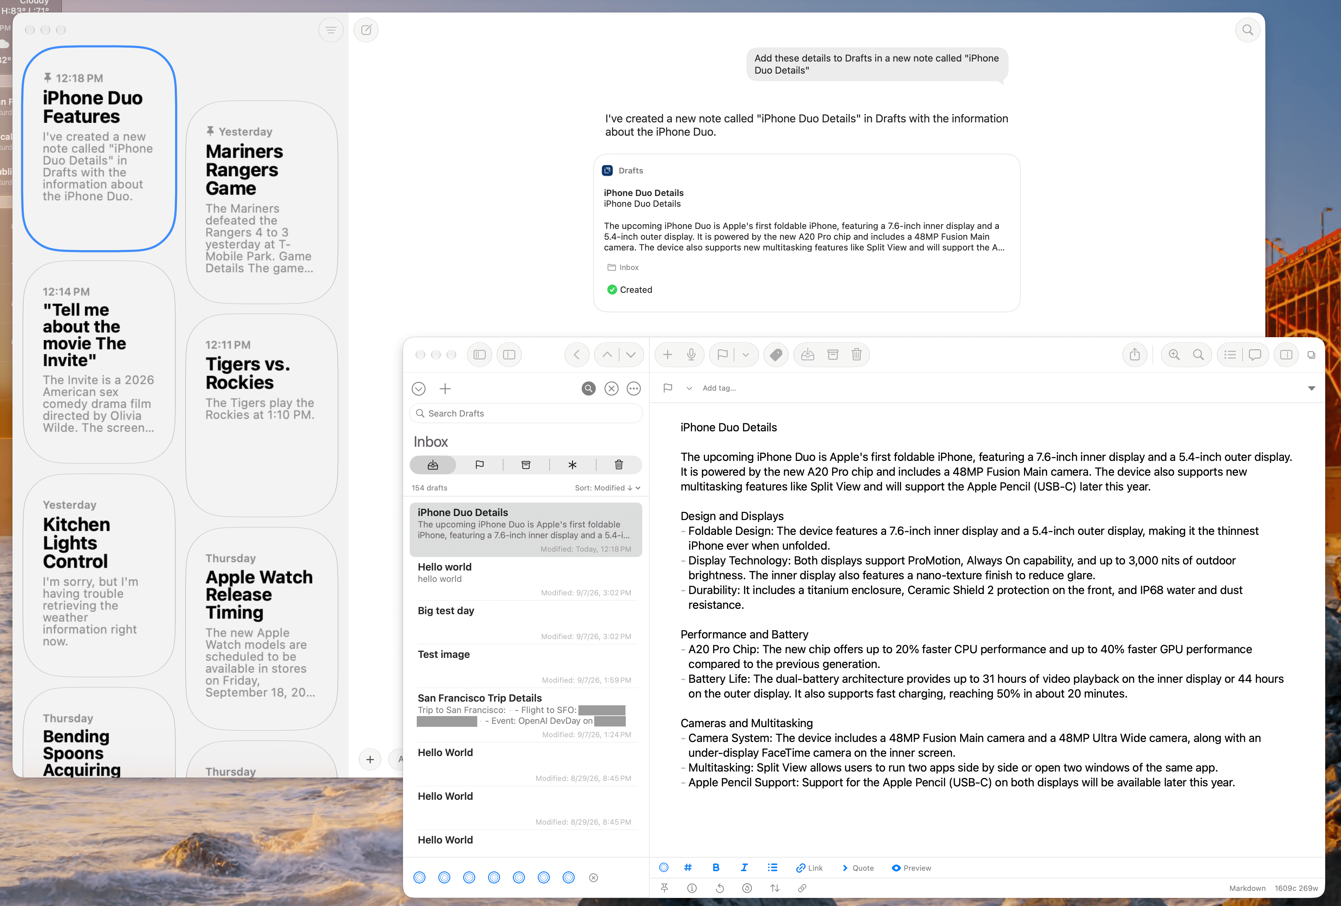Click the Created status in the Drafts card
The width and height of the screenshot is (1341, 906).
coord(629,290)
